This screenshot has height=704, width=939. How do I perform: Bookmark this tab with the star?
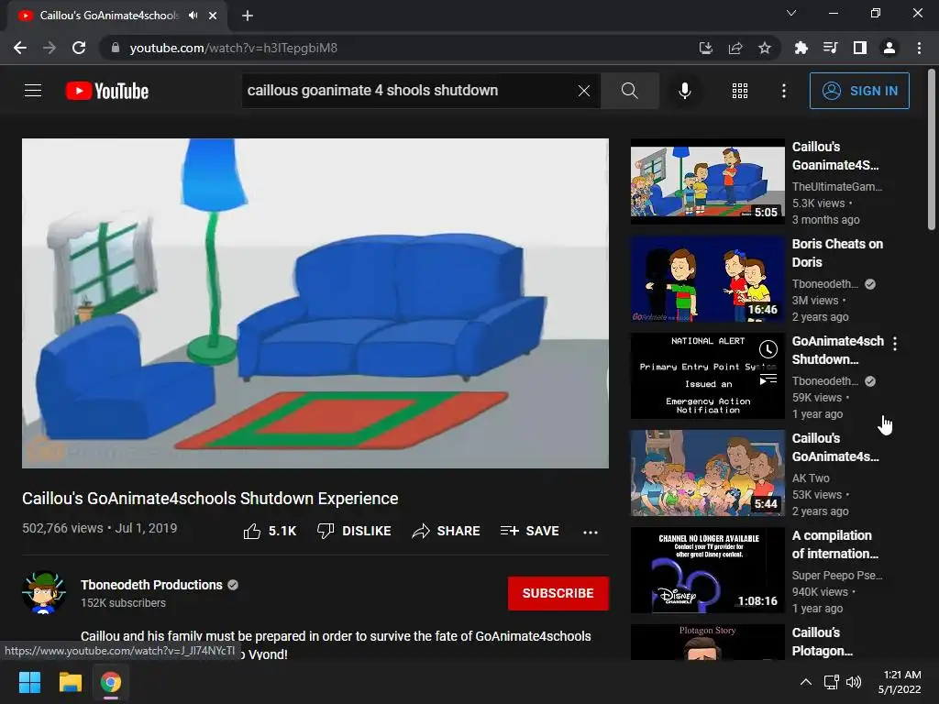click(x=765, y=48)
